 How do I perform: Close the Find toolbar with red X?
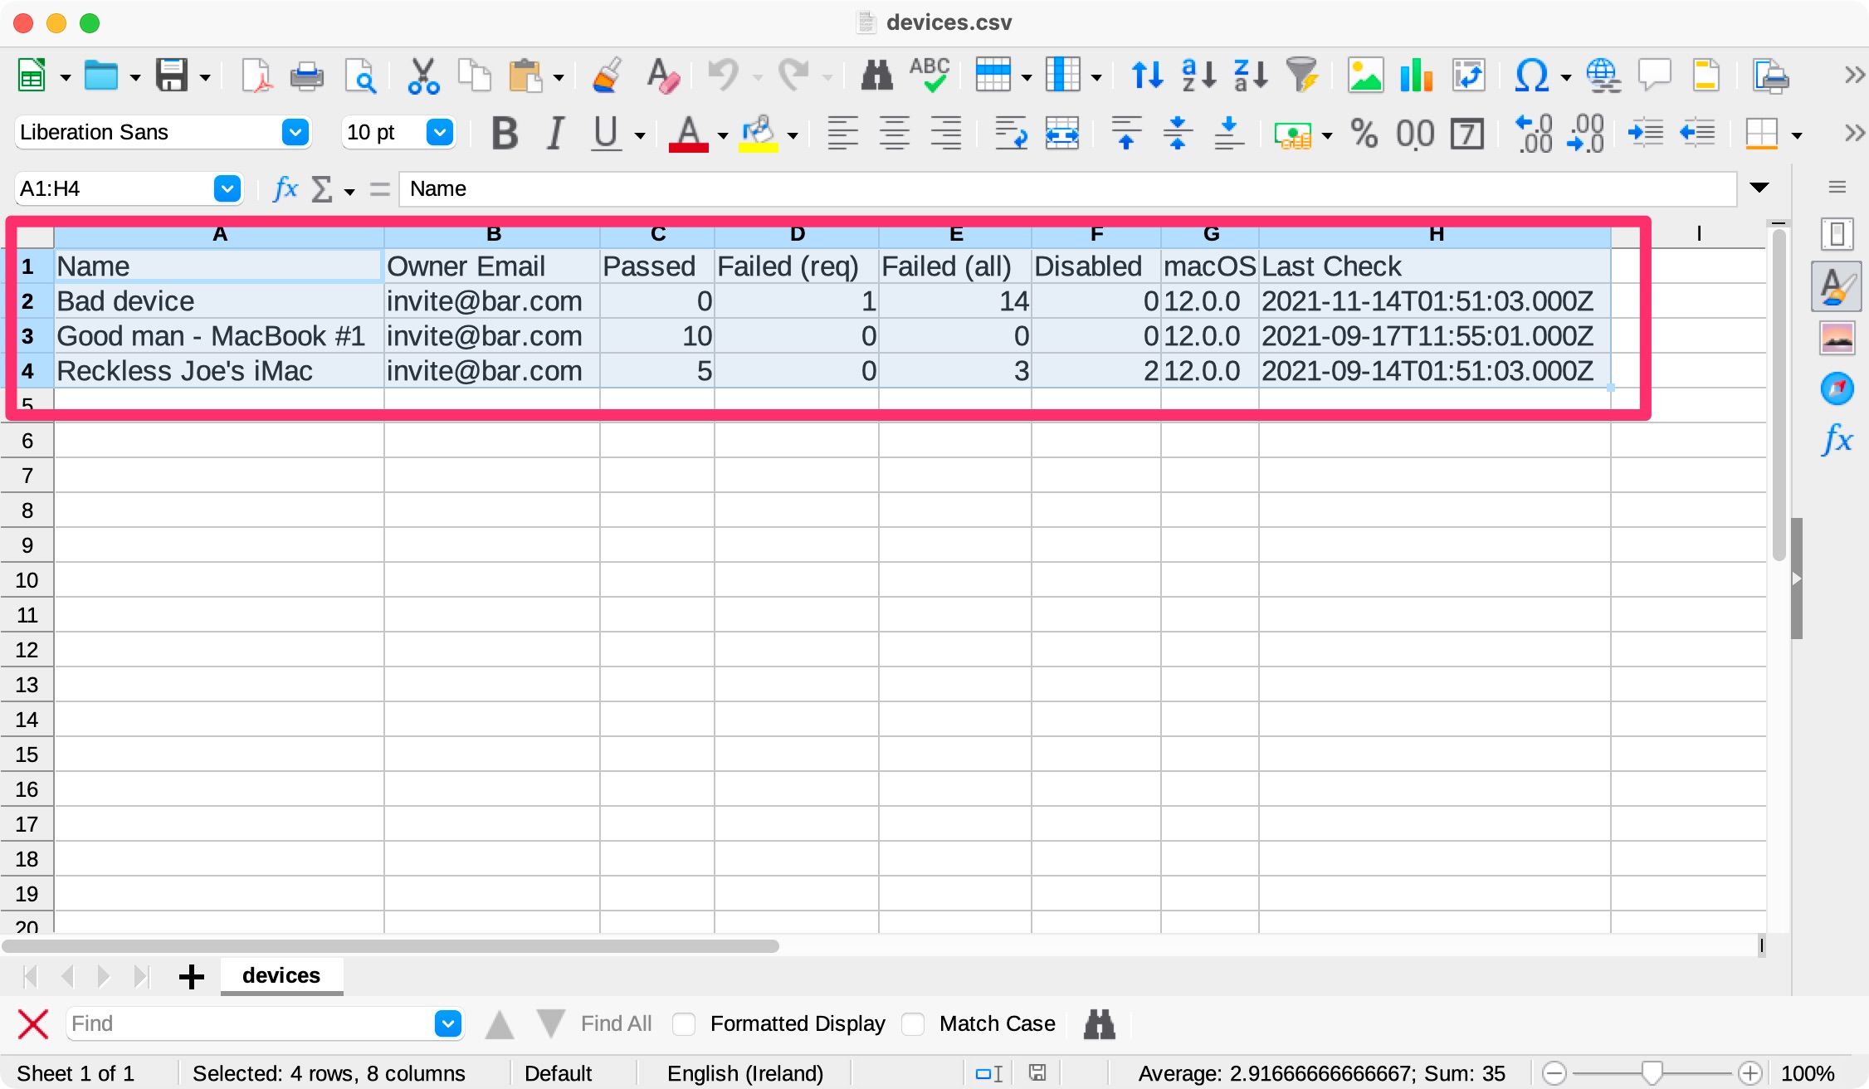32,1024
